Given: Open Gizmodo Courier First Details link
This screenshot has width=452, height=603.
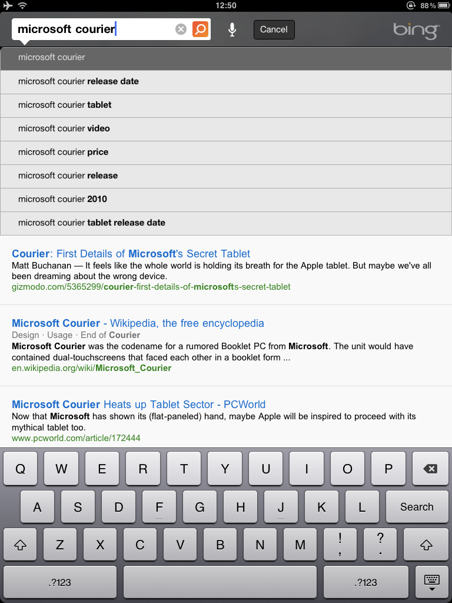Looking at the screenshot, I should tap(131, 254).
